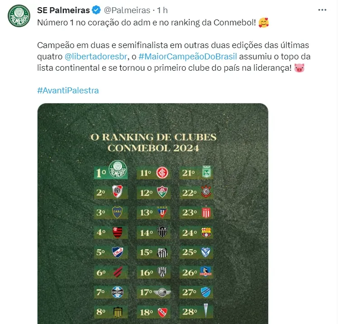This screenshot has width=341, height=324.
Task: Open the SE Palmeiras display name link
Action: [x=63, y=10]
